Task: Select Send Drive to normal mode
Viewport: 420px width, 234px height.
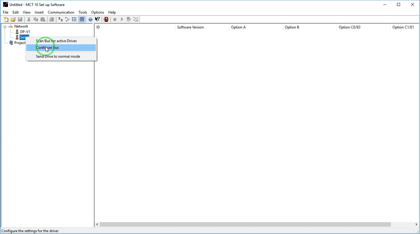Action: pos(58,57)
